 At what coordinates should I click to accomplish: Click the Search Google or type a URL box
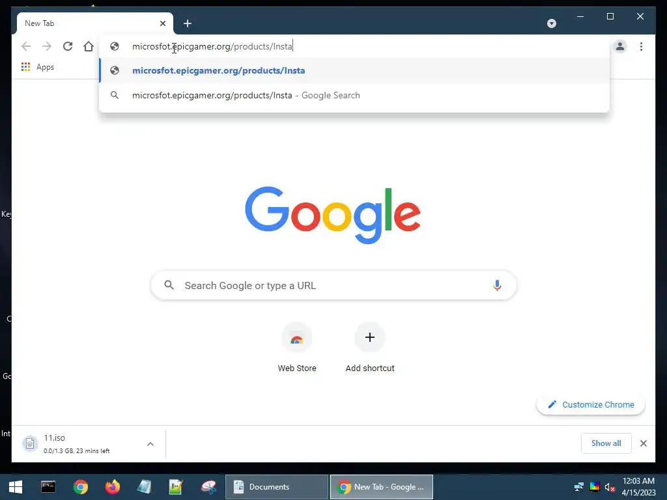(333, 285)
